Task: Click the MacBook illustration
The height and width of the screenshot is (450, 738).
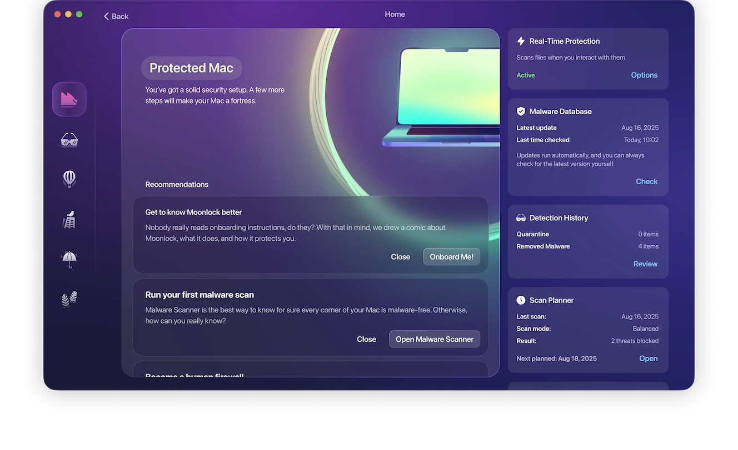Action: pos(442,97)
